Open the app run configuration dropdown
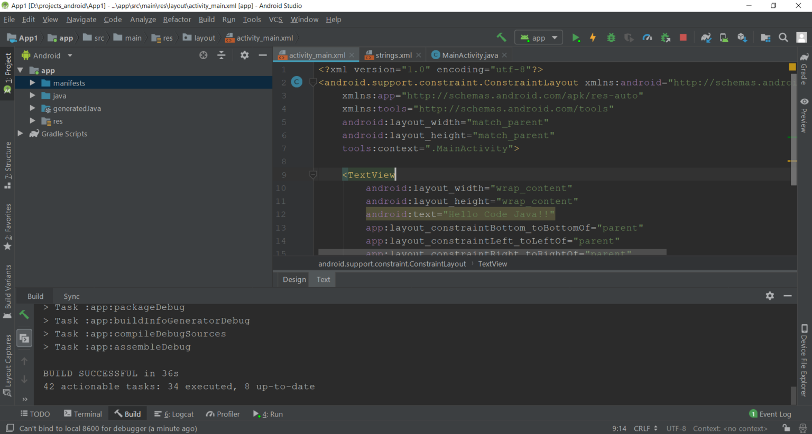Screen dimensions: 812x434 tap(539, 37)
